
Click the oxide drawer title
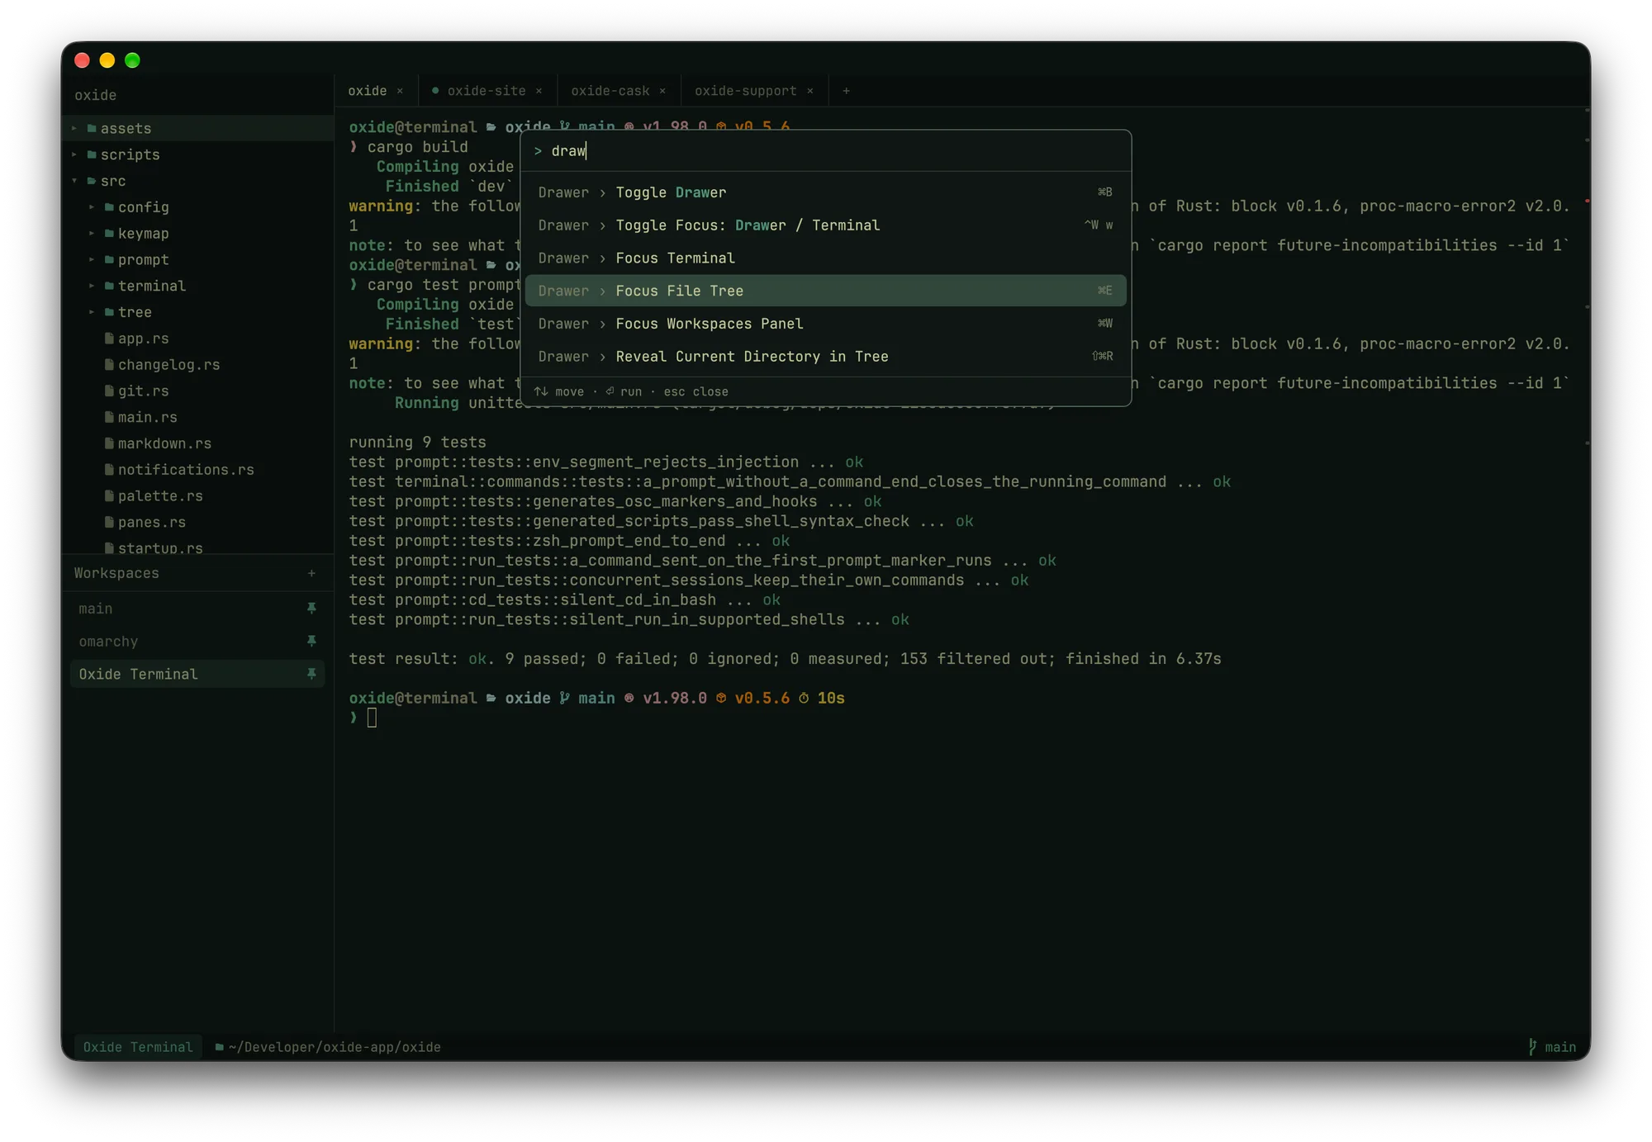coord(96,95)
